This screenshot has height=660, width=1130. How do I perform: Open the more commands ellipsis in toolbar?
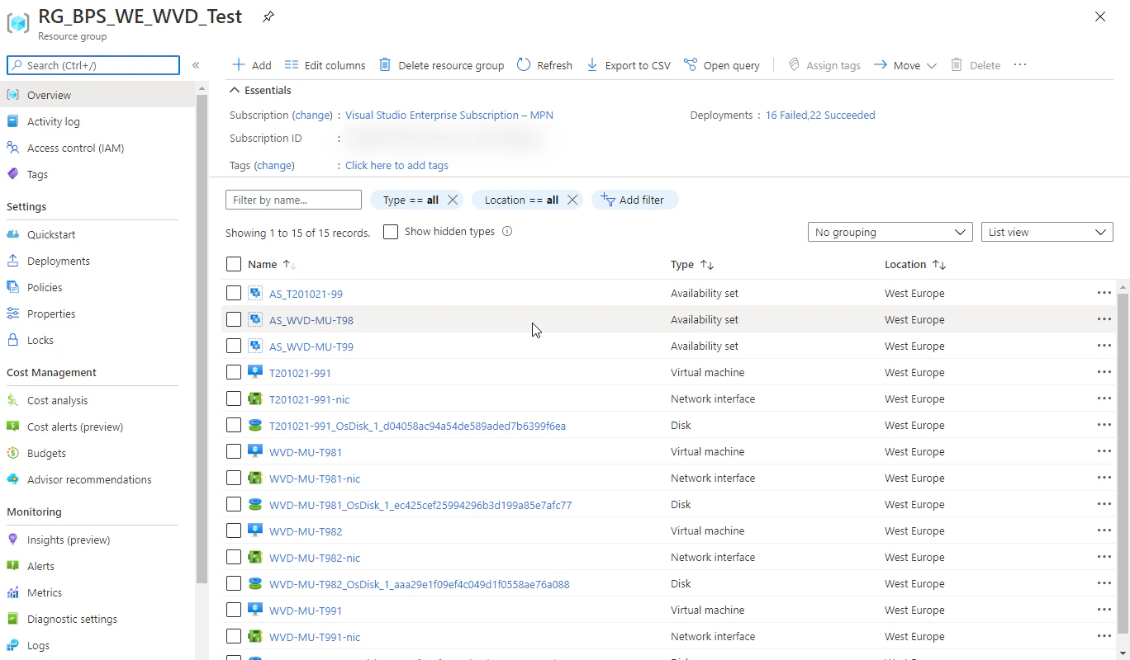1020,64
